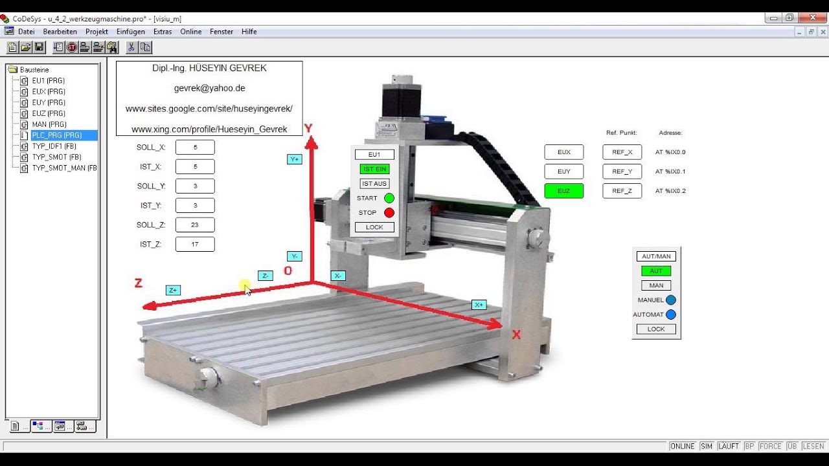Viewport: 829px width, 466px height.
Task: Click the Login toolbar icon
Action: pyautogui.click(x=85, y=47)
